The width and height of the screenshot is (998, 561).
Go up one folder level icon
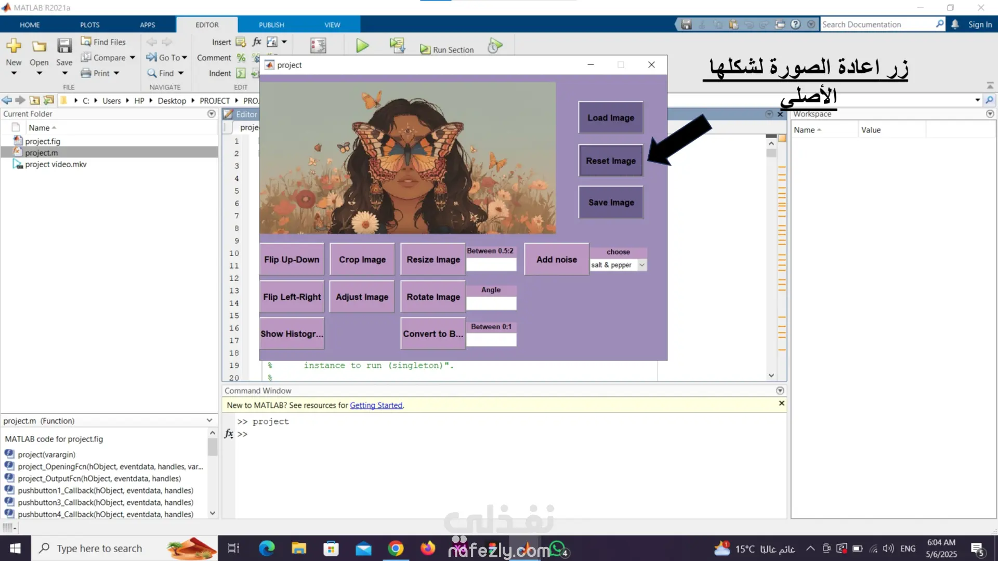(35, 100)
